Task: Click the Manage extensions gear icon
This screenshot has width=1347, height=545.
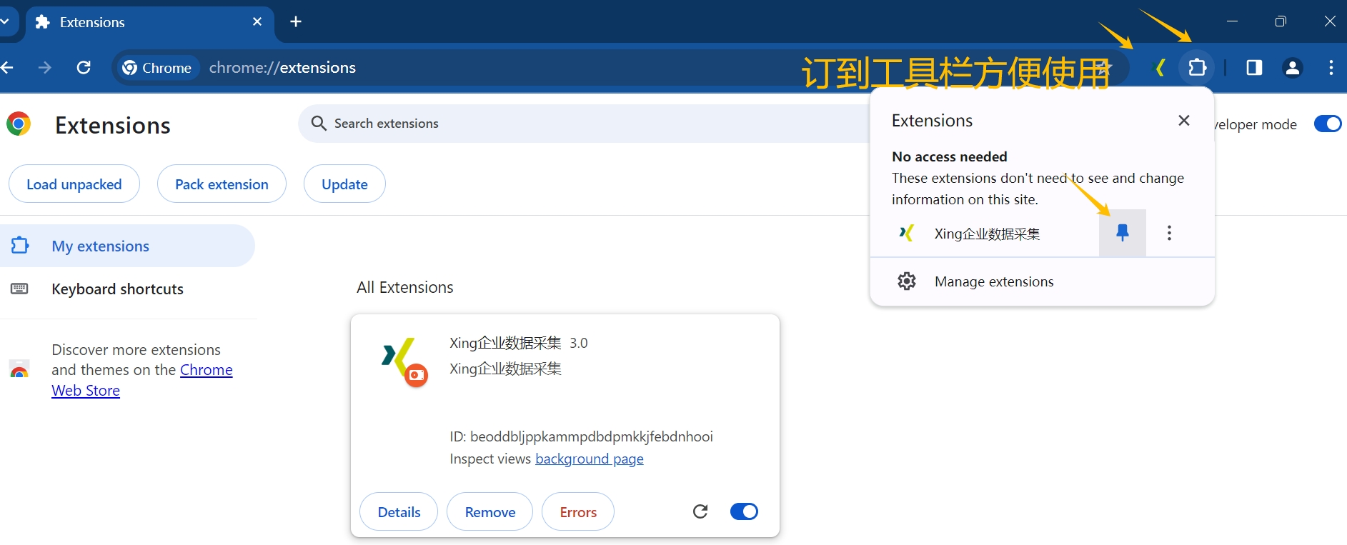Action: pyautogui.click(x=907, y=281)
